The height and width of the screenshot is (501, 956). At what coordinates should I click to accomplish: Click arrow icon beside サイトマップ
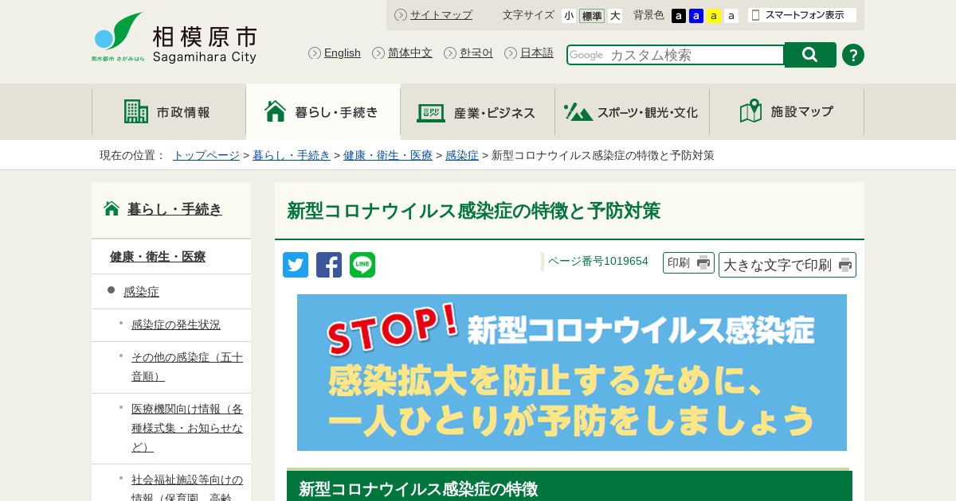click(x=401, y=14)
